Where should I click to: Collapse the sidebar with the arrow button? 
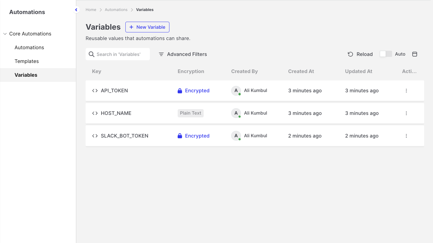click(x=76, y=10)
